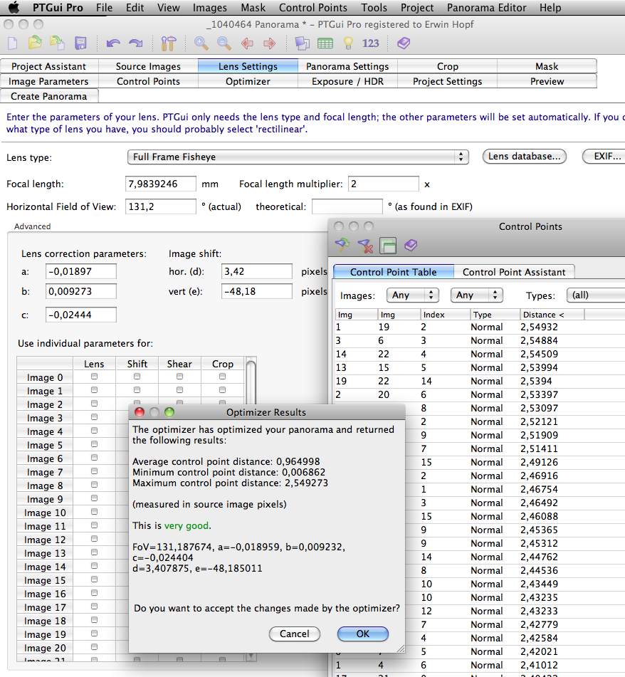Image resolution: width=625 pixels, height=677 pixels.
Task: Go to next image with red right arrow
Action: click(x=269, y=43)
